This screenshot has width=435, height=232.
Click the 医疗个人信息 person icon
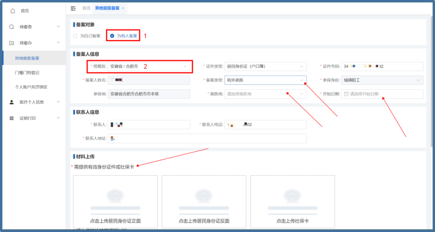coord(12,102)
